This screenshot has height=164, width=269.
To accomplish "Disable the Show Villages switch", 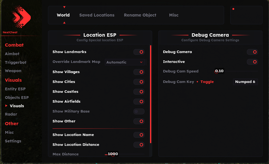I will pyautogui.click(x=139, y=72).
